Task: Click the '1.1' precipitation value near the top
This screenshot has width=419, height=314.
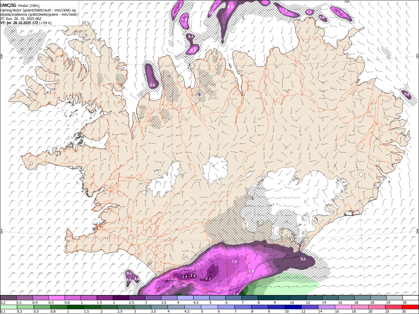Action: point(309,12)
